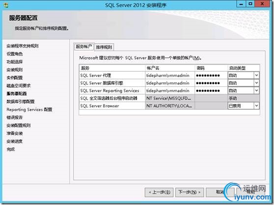274x205 pixels.
Task: Click the 取消 cancel button
Action: [220, 192]
